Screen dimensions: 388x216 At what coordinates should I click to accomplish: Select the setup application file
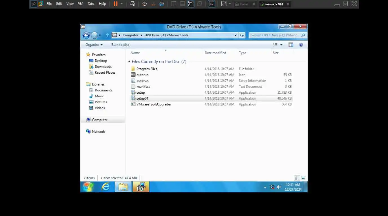211,93
